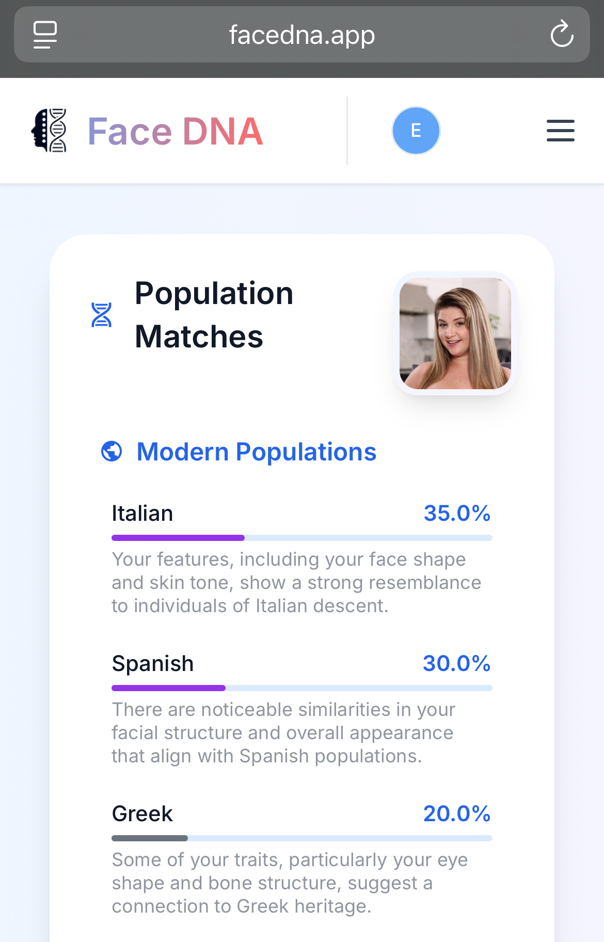Tap the uploaded face photo thumbnail

coord(455,333)
